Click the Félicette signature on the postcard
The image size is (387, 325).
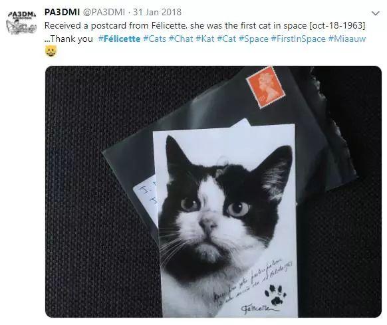point(257,308)
